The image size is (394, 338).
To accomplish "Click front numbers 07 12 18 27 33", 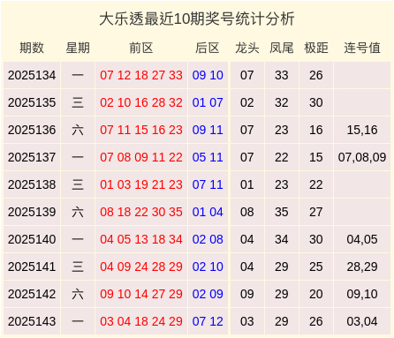I will [141, 75].
